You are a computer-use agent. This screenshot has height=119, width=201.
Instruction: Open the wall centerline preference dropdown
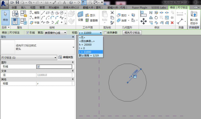[x=56, y=33]
